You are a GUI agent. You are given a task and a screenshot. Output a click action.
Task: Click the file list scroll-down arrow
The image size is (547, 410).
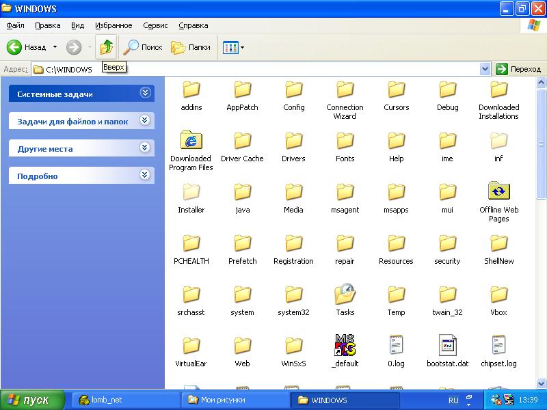tap(541, 383)
